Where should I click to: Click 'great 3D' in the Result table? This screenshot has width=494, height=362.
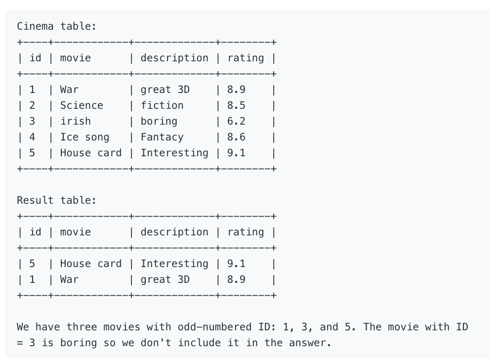tap(165, 280)
